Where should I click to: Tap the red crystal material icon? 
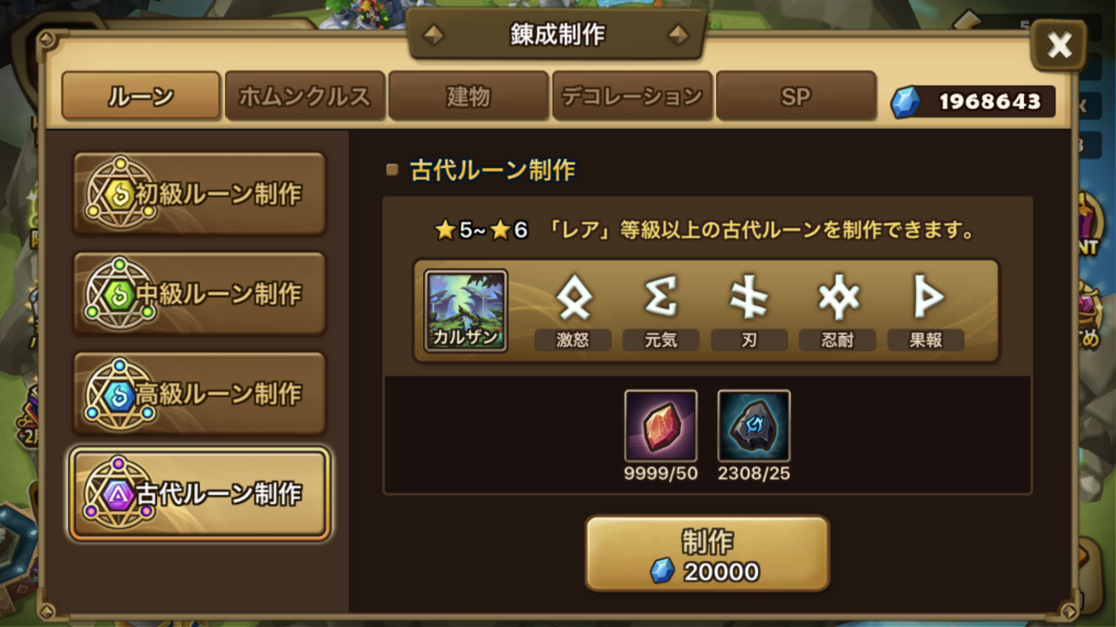pos(661,426)
